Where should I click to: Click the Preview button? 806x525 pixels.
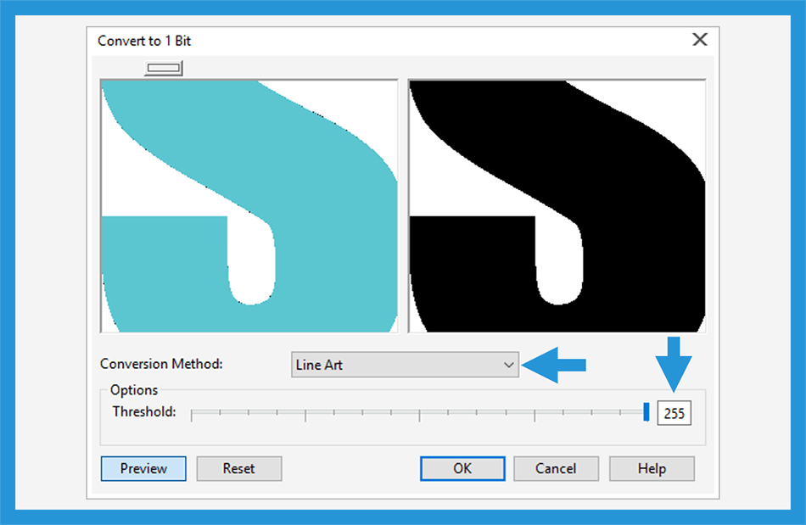click(x=143, y=468)
